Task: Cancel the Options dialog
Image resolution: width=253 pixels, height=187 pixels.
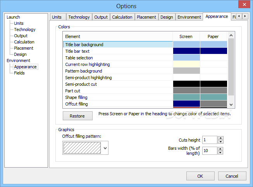Action: tap(232, 176)
